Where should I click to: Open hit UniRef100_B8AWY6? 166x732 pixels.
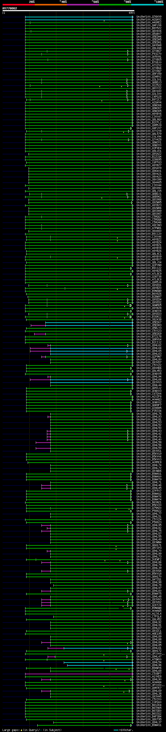point(149,668)
